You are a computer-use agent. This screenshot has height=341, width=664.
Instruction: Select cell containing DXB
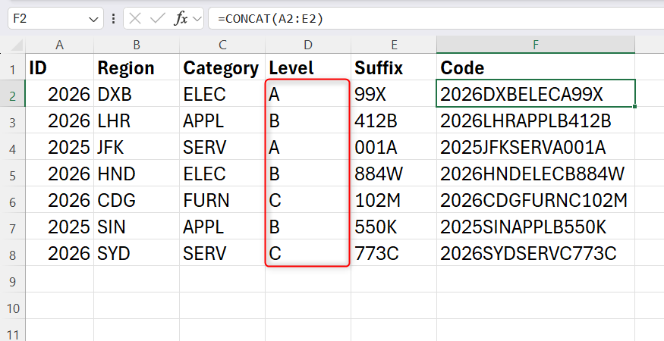coord(137,93)
